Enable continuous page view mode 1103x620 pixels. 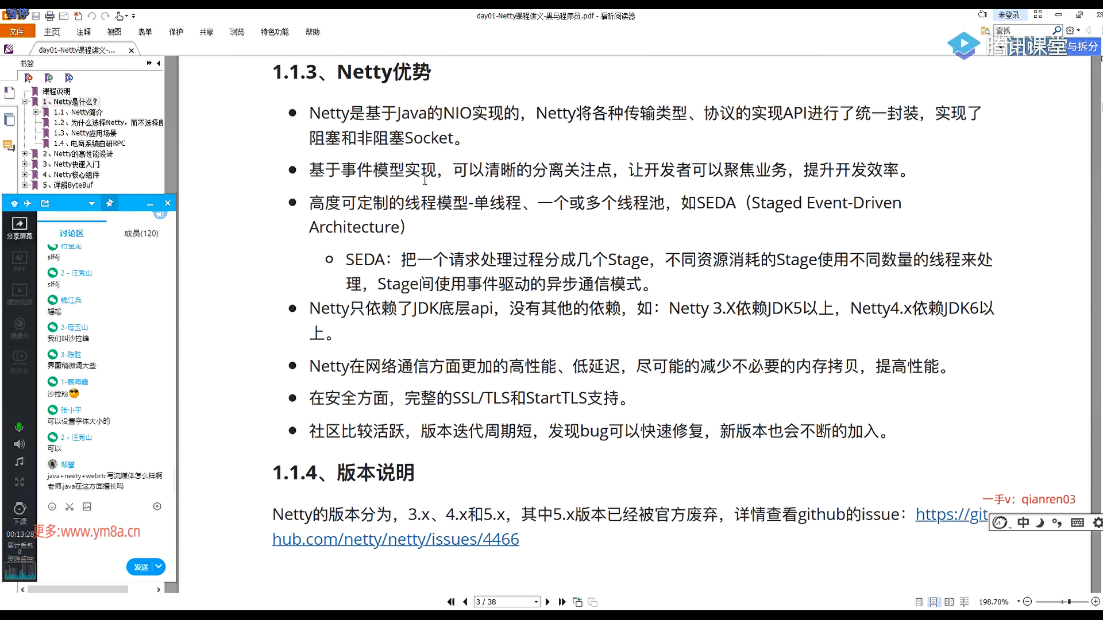coord(934,602)
